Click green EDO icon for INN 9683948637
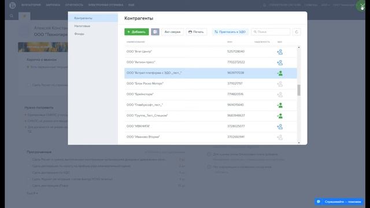This screenshot has width=370, height=208. [x=280, y=116]
